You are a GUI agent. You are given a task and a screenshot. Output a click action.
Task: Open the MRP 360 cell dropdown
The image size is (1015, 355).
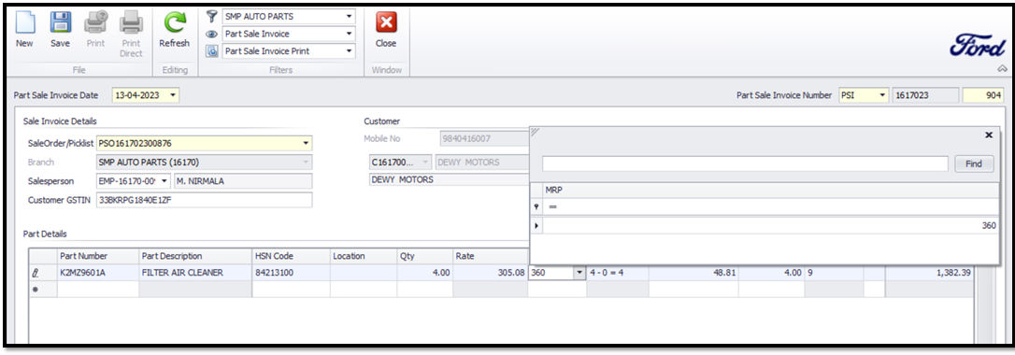(579, 273)
